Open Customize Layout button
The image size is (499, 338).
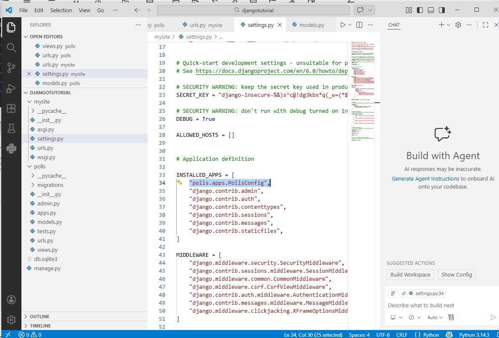409,10
